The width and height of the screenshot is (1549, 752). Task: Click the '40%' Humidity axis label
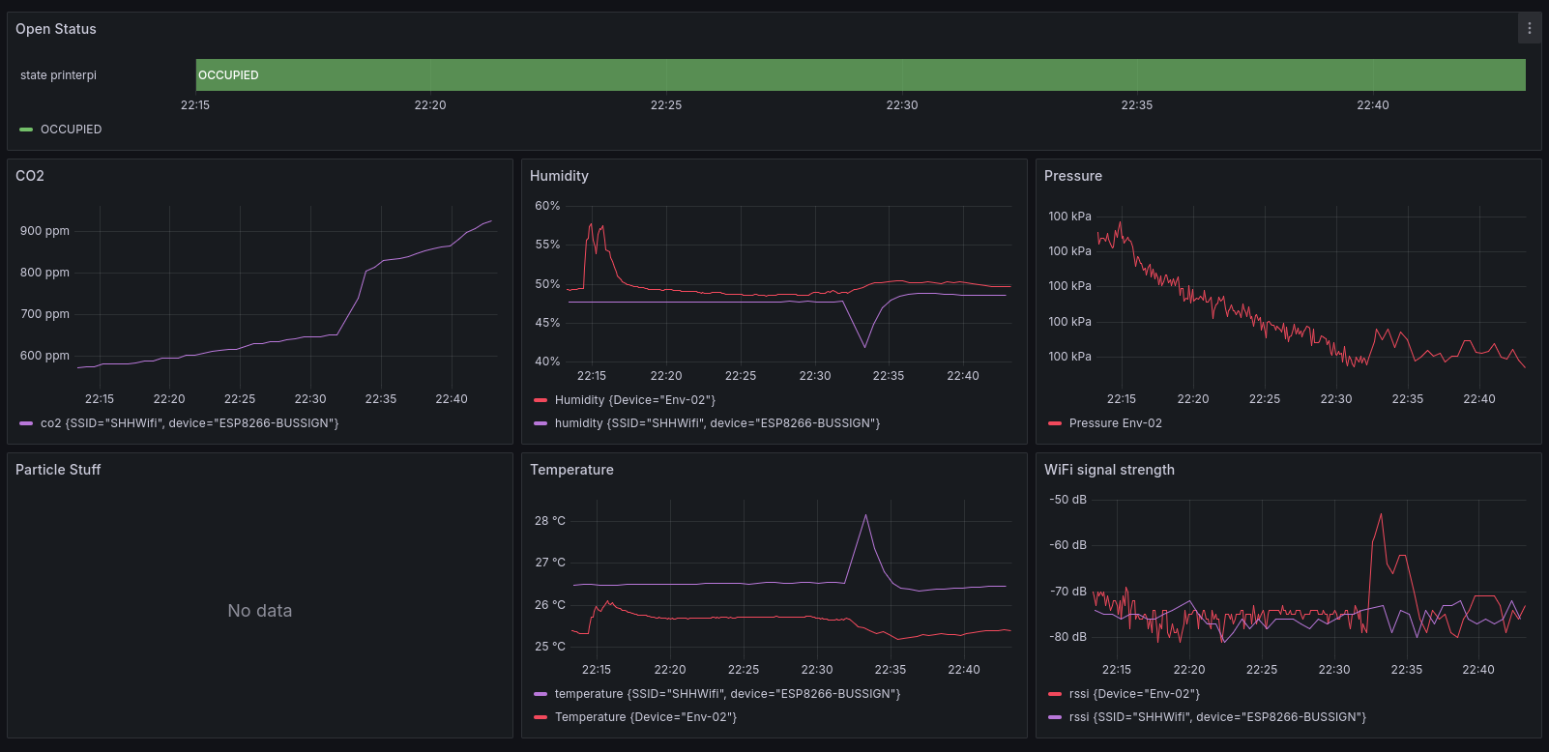point(547,362)
